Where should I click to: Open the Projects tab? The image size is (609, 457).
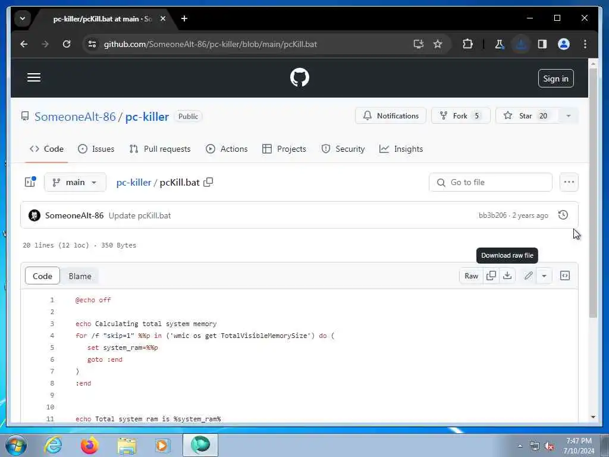[284, 149]
